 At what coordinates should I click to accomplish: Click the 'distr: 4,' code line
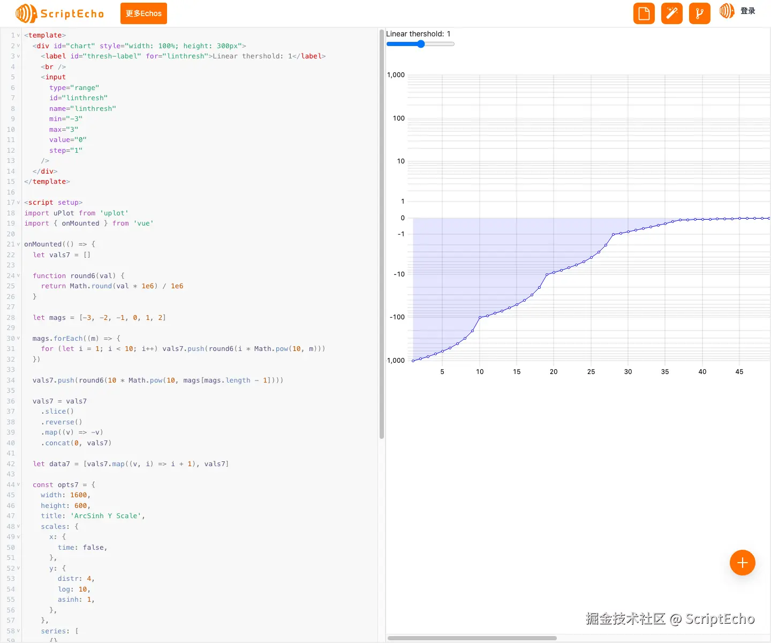point(77,579)
